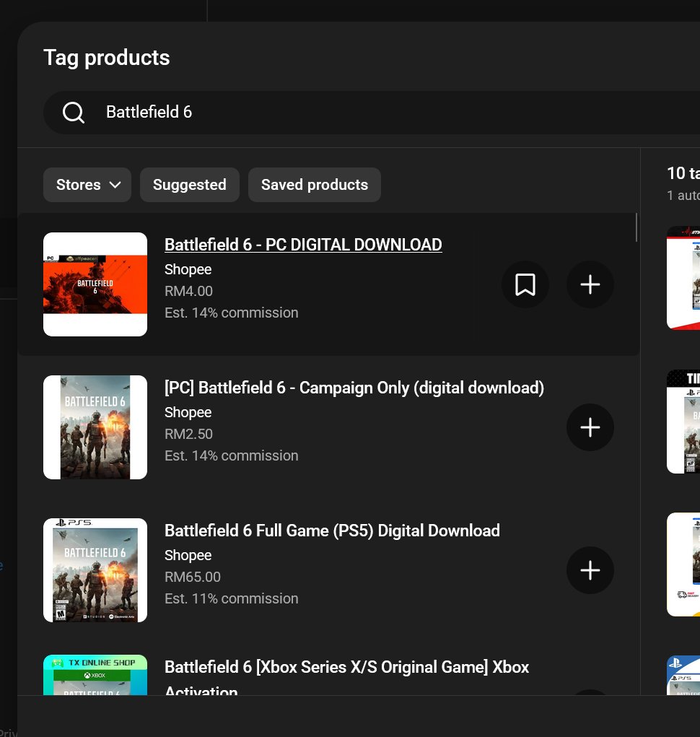Save the PC DIGITAL DOWNLOAD product bookmark
This screenshot has height=737, width=700.
[525, 284]
